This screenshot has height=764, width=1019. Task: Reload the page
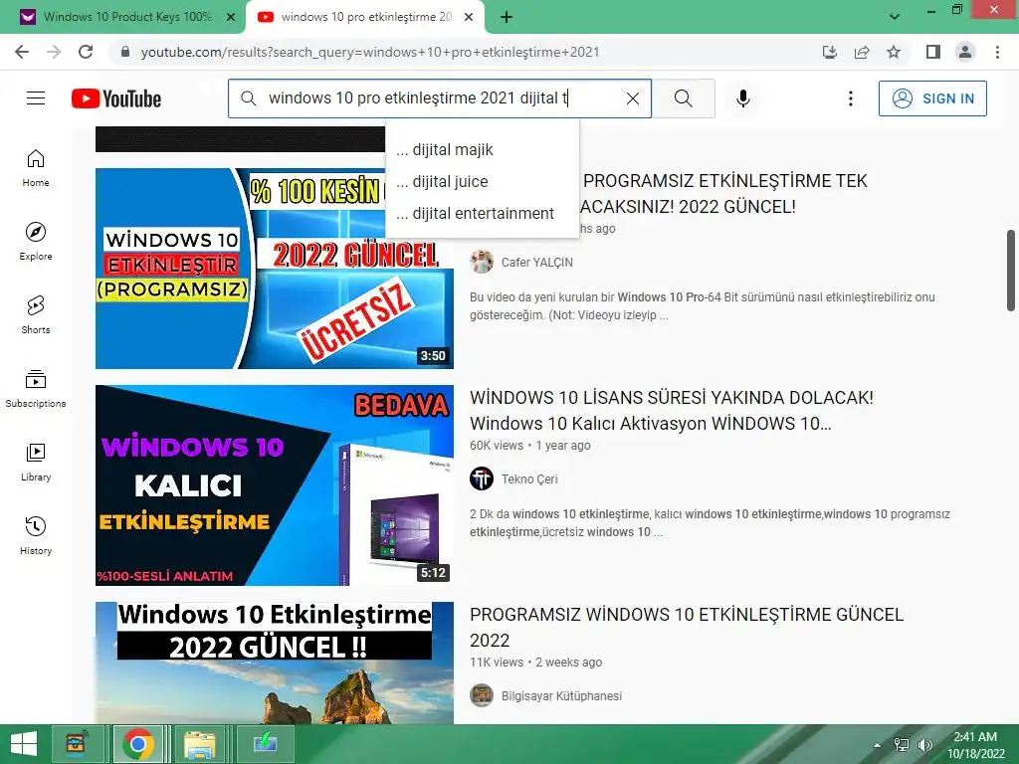[86, 52]
